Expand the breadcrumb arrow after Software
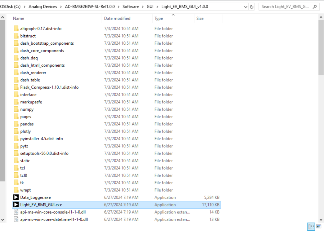Image resolution: width=324 pixels, height=231 pixels. click(143, 6)
